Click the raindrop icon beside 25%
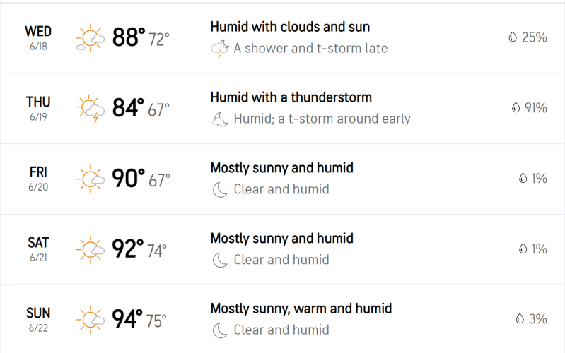565x353 pixels. click(x=513, y=37)
